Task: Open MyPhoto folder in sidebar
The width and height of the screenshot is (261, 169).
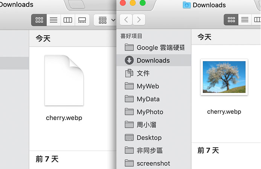Action: tap(154, 112)
